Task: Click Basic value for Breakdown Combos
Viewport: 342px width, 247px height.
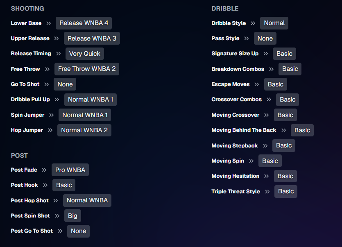Action: (290, 69)
